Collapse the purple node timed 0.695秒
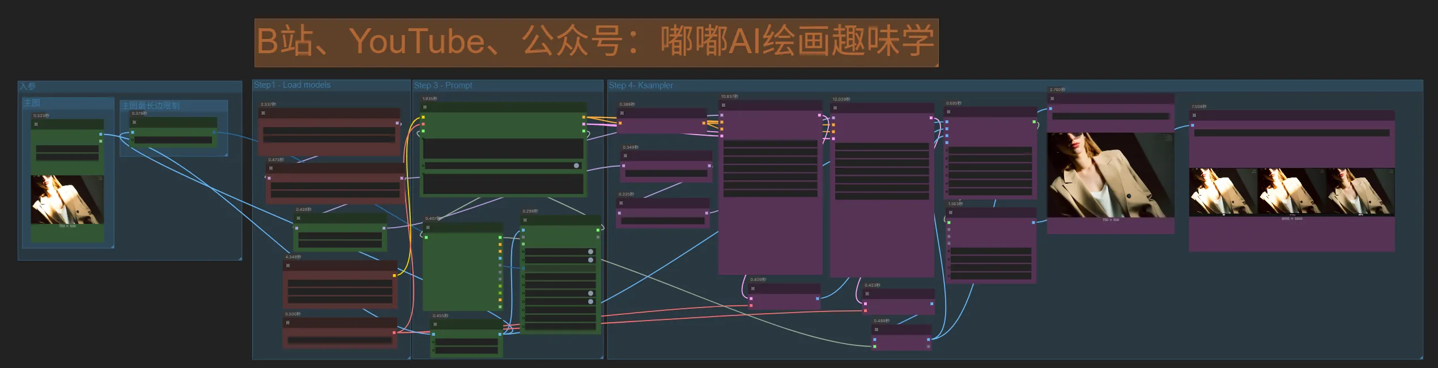Screen dimensions: 1438x368 [x=948, y=111]
